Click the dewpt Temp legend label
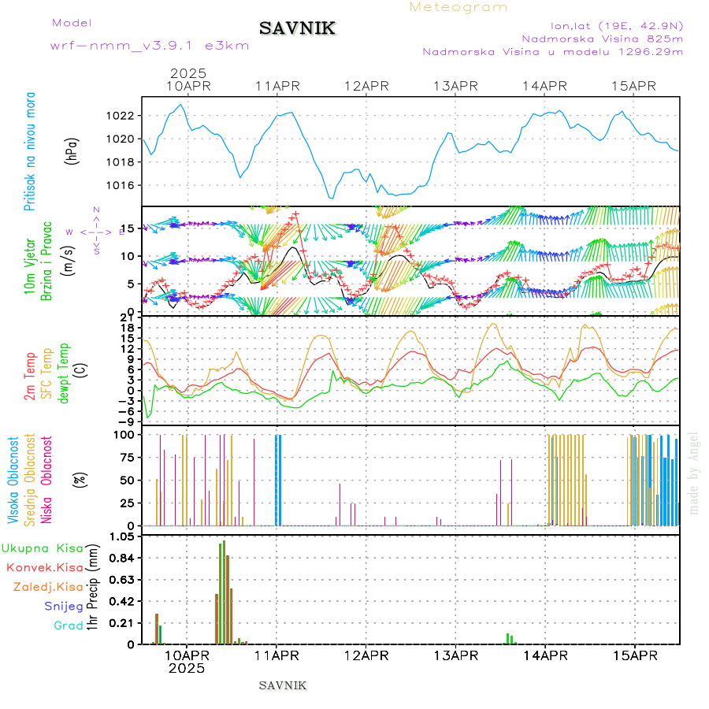 click(65, 372)
